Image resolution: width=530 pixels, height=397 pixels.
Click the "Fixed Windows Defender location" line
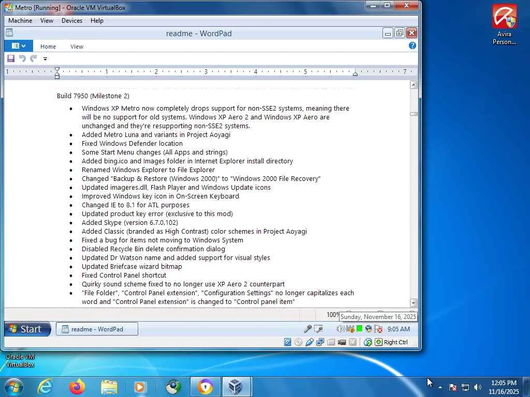click(132, 144)
